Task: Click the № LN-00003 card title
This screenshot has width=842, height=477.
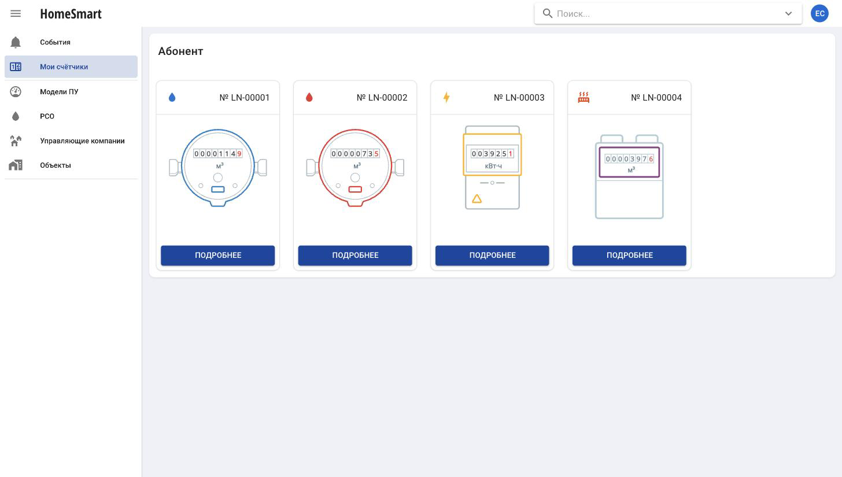Action: click(x=519, y=98)
